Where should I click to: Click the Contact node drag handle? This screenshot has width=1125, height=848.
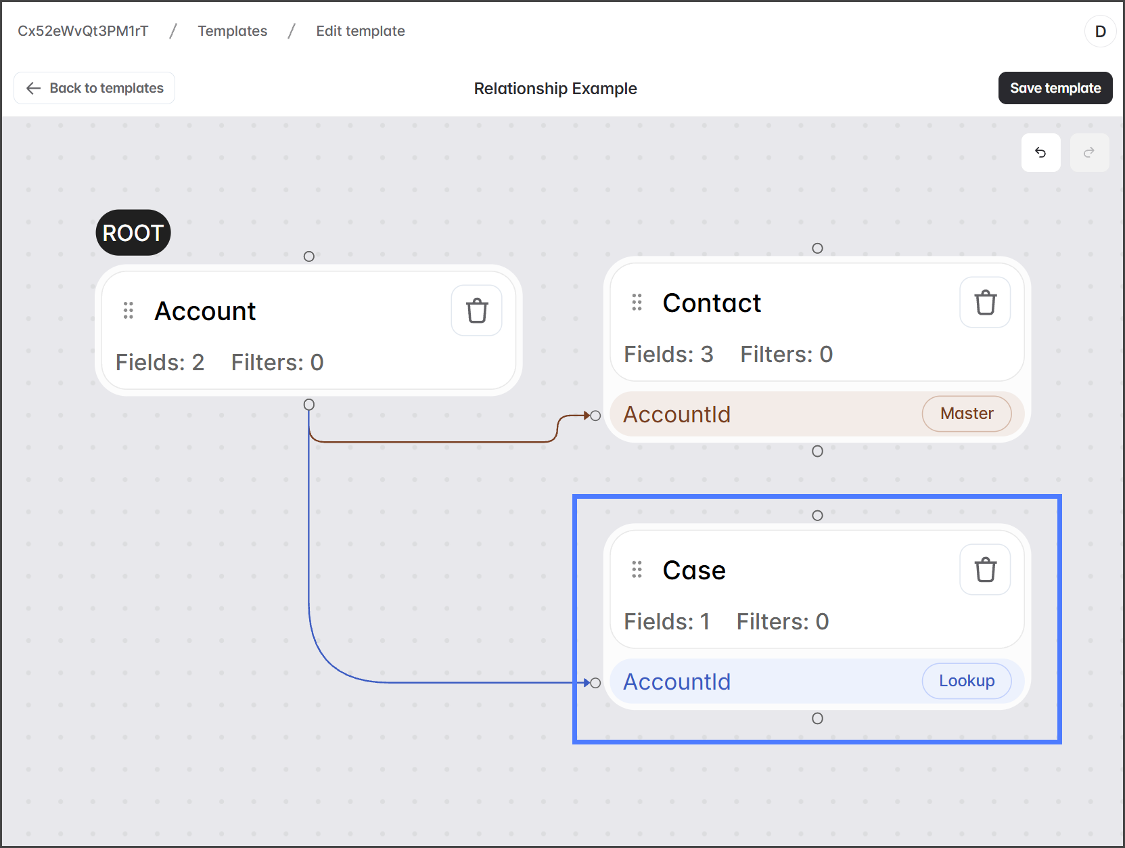[x=637, y=303]
